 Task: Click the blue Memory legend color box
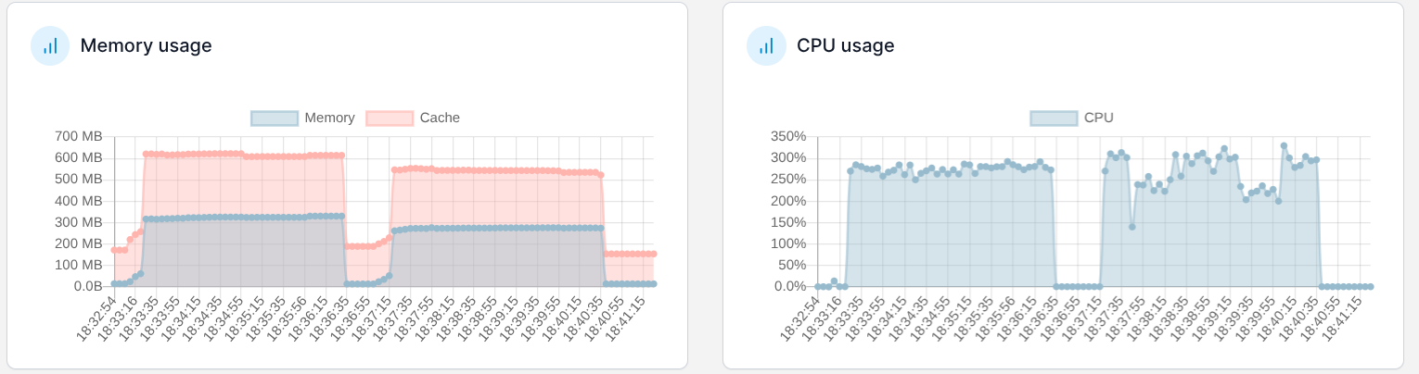tap(275, 118)
